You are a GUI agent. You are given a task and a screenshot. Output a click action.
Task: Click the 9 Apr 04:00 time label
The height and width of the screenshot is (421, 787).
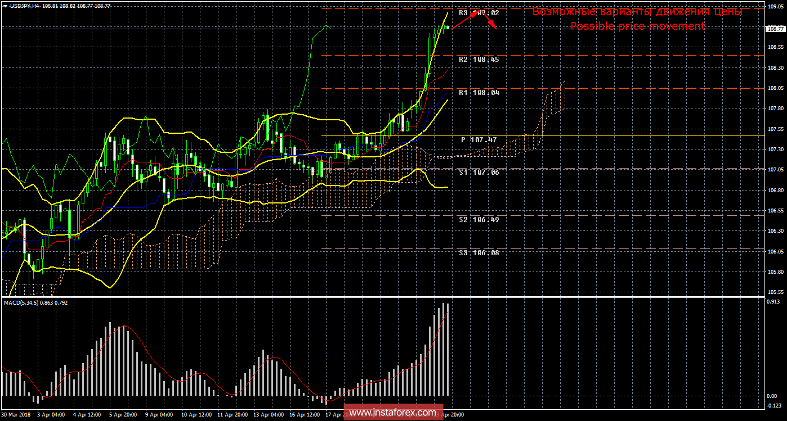159,415
